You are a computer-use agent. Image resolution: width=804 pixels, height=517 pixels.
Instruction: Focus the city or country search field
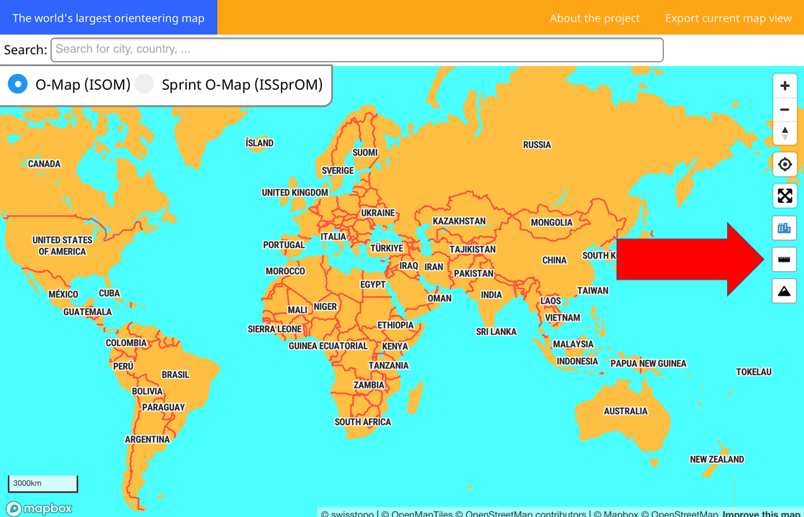[x=357, y=50]
